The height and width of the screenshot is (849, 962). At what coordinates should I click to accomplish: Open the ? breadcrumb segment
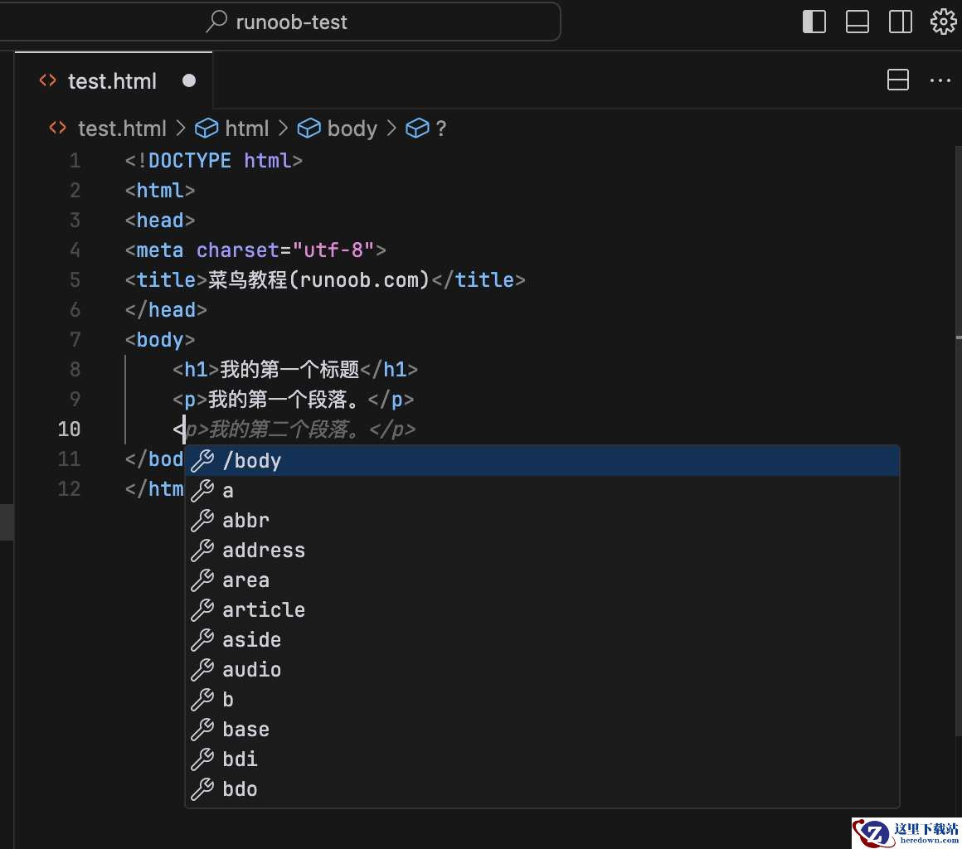point(440,129)
